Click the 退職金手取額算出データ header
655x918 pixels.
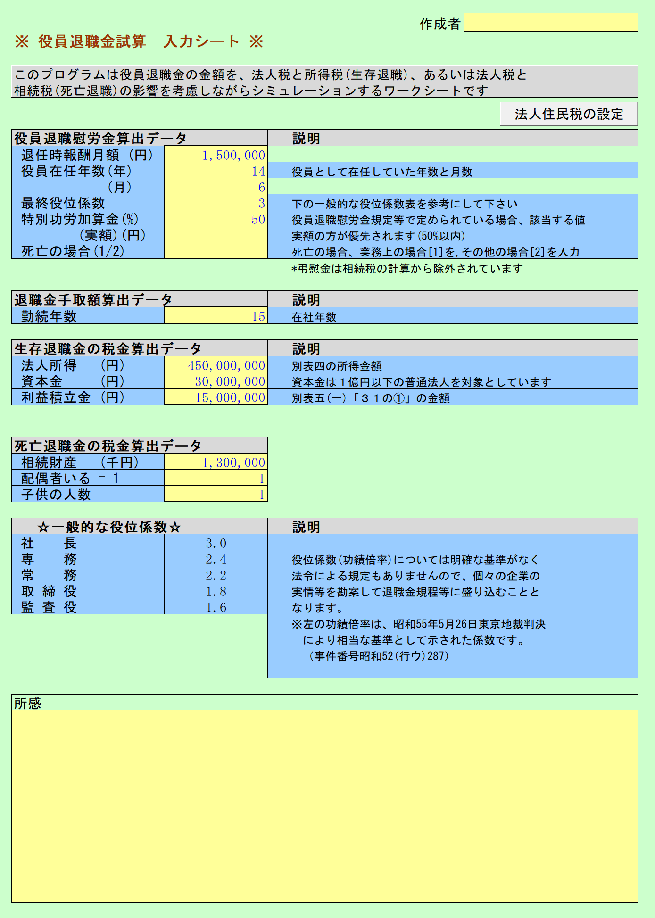point(140,299)
